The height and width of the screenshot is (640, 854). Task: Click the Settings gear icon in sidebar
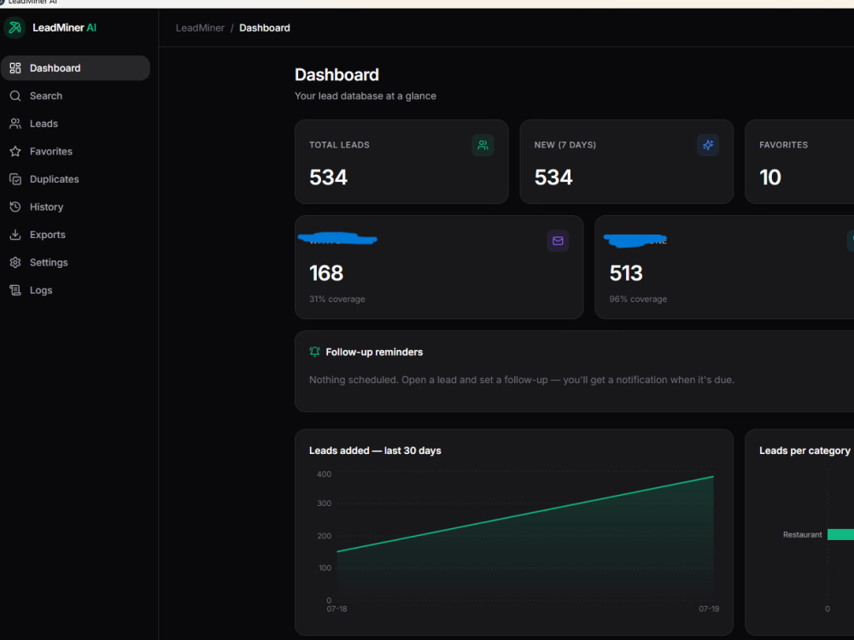tap(15, 262)
